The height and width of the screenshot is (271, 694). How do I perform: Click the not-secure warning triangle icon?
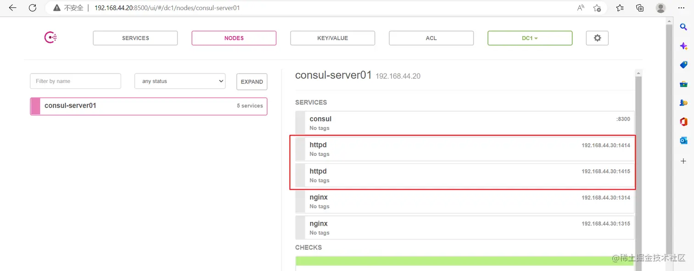click(x=57, y=8)
